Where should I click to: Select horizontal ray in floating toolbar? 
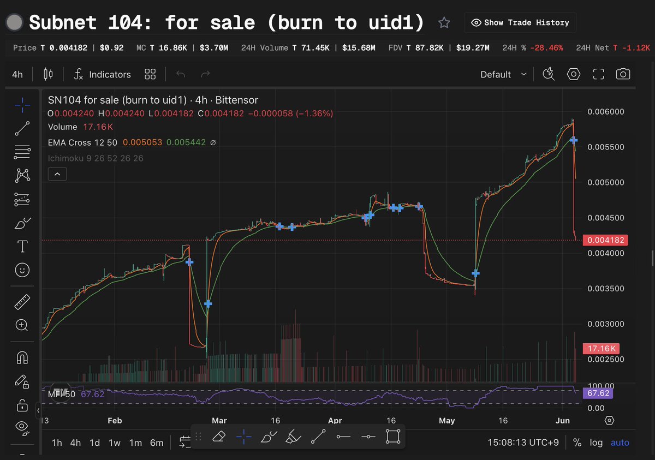[x=343, y=437]
